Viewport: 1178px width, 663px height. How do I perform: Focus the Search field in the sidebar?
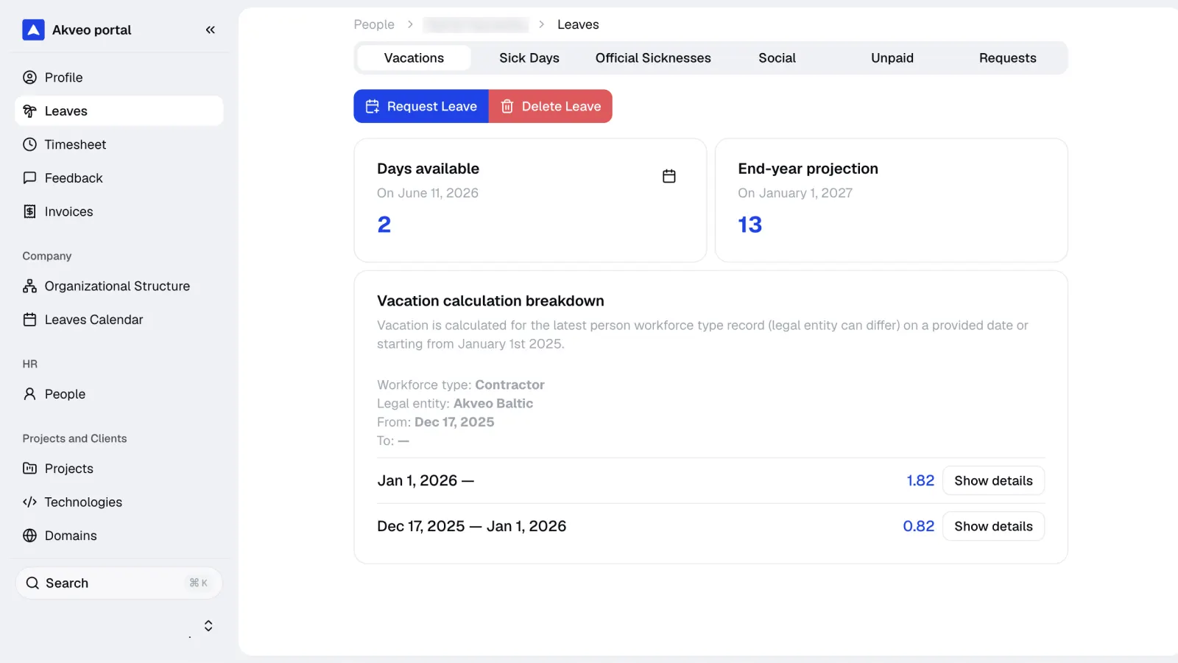[119, 583]
